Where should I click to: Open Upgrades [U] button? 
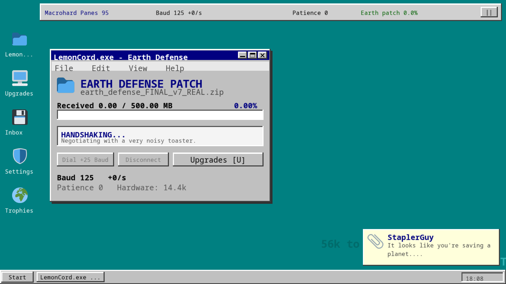218,160
